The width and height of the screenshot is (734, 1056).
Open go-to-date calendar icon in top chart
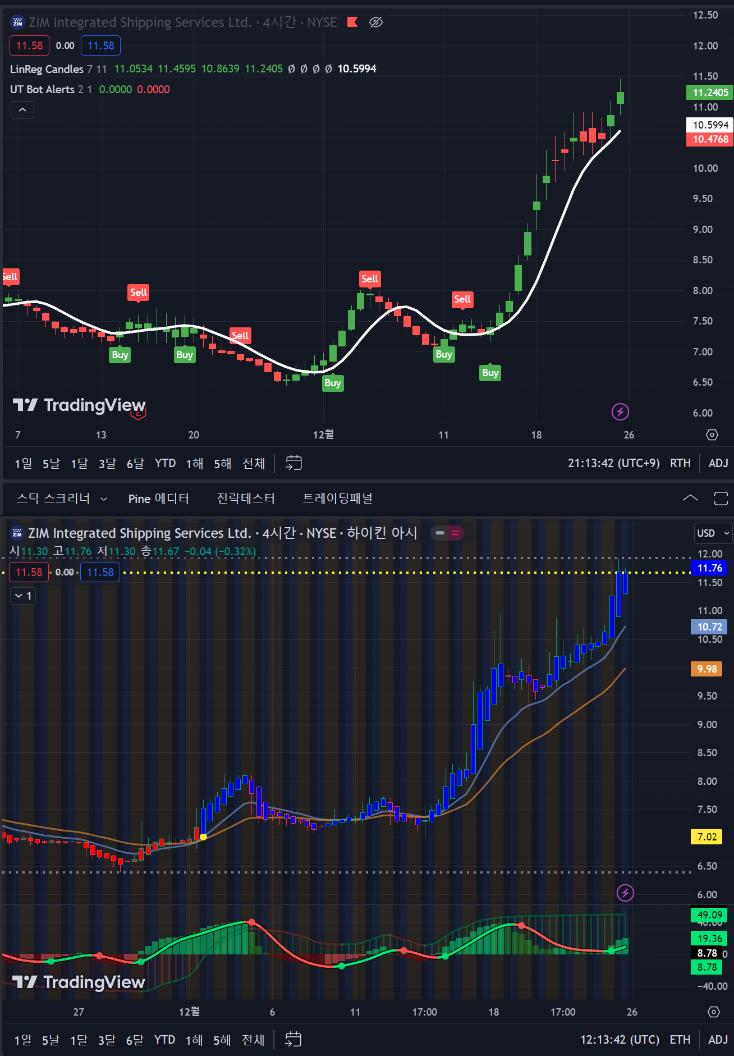[293, 463]
